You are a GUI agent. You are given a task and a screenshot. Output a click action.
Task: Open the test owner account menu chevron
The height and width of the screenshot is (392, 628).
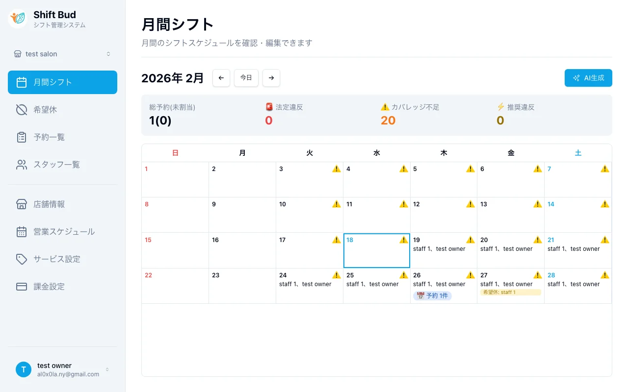[x=107, y=369]
